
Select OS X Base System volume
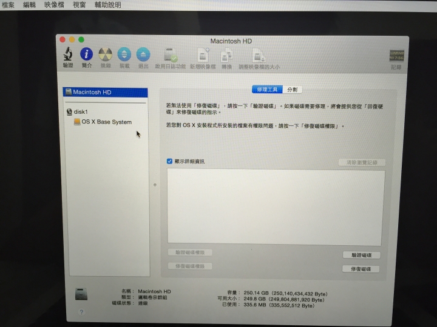point(106,122)
